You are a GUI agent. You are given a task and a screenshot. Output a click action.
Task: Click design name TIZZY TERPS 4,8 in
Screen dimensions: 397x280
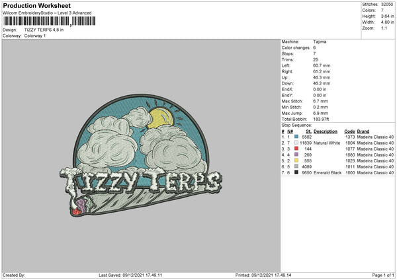44,30
